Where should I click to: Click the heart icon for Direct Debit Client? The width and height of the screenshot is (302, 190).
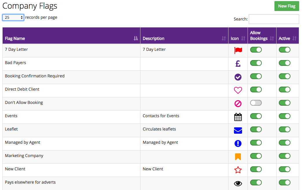click(x=238, y=90)
